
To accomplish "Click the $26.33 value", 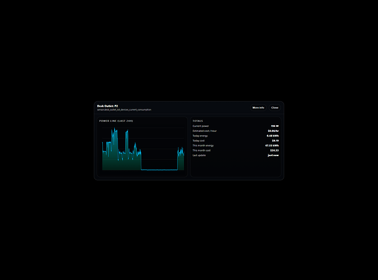I will click(x=274, y=150).
